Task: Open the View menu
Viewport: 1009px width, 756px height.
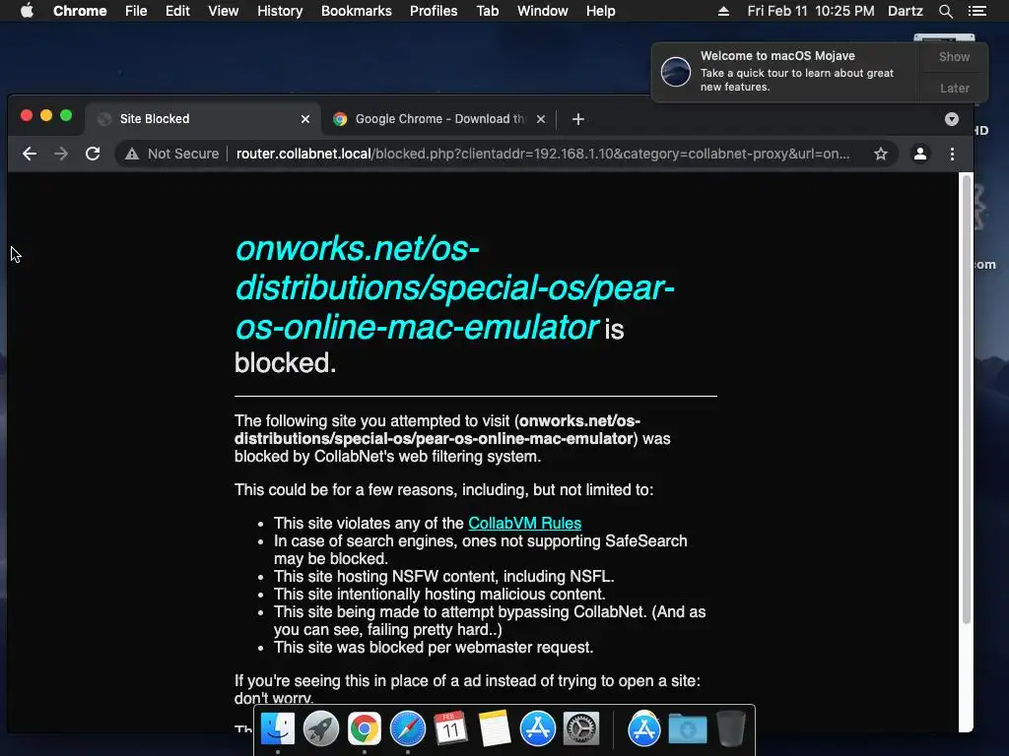Action: tap(224, 11)
